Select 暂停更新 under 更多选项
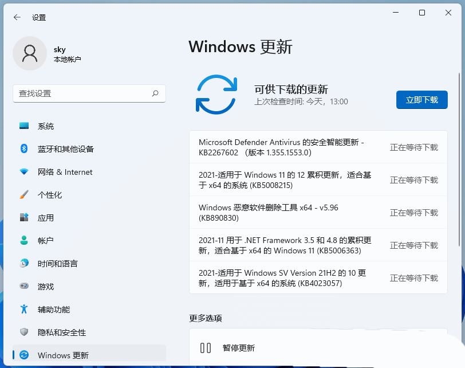This screenshot has width=465, height=368. 238,348
